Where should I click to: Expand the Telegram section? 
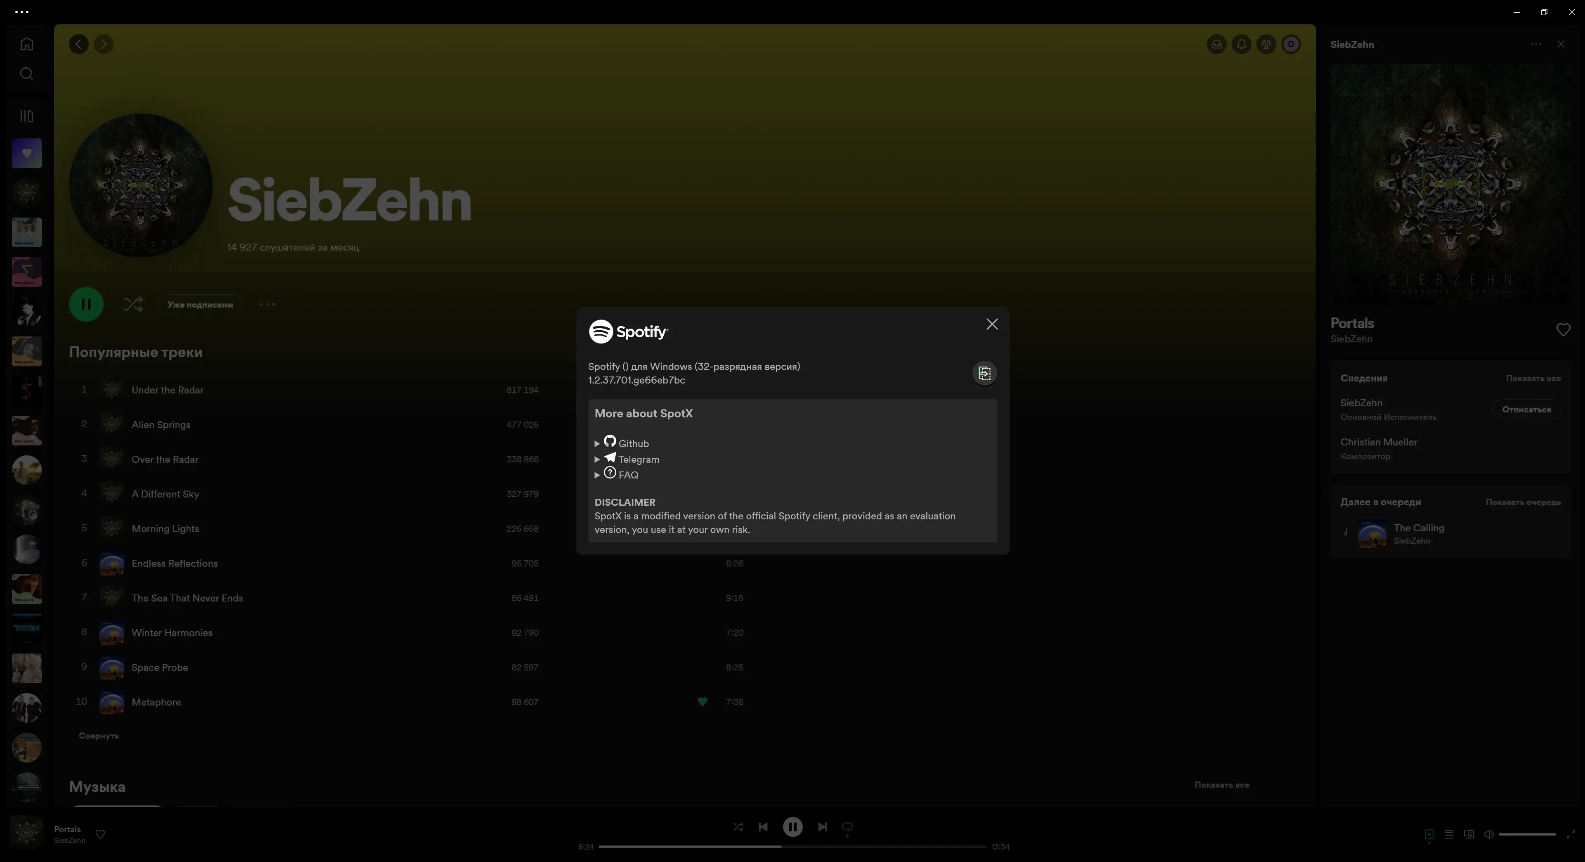(597, 459)
